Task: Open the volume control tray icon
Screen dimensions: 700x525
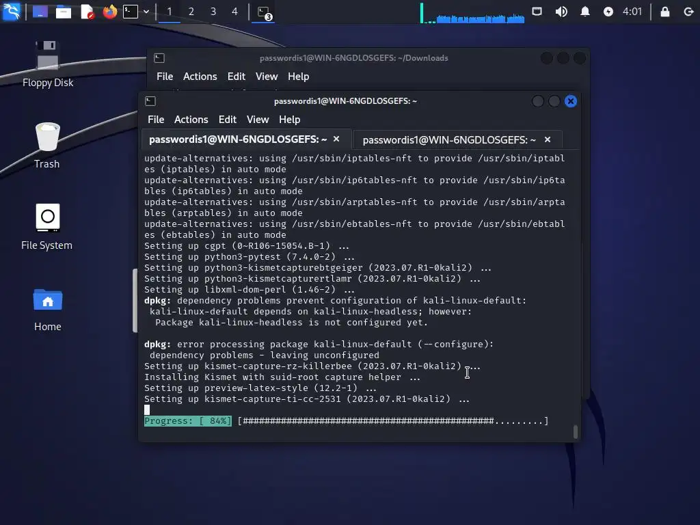Action: pyautogui.click(x=561, y=12)
